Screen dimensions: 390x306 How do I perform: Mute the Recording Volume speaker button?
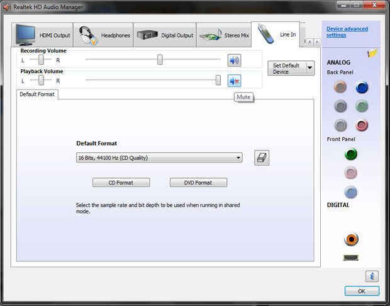(234, 60)
